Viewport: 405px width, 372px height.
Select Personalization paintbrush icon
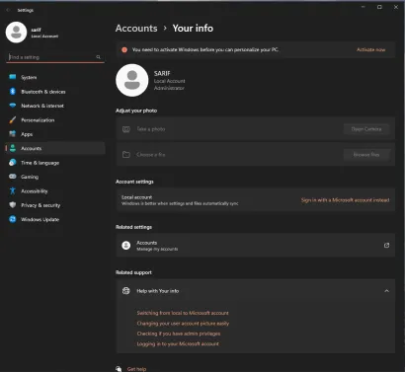[x=13, y=120]
